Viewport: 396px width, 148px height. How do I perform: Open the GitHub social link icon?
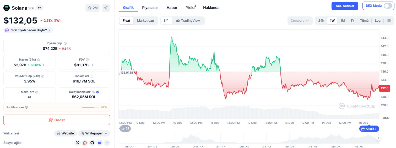92,143
